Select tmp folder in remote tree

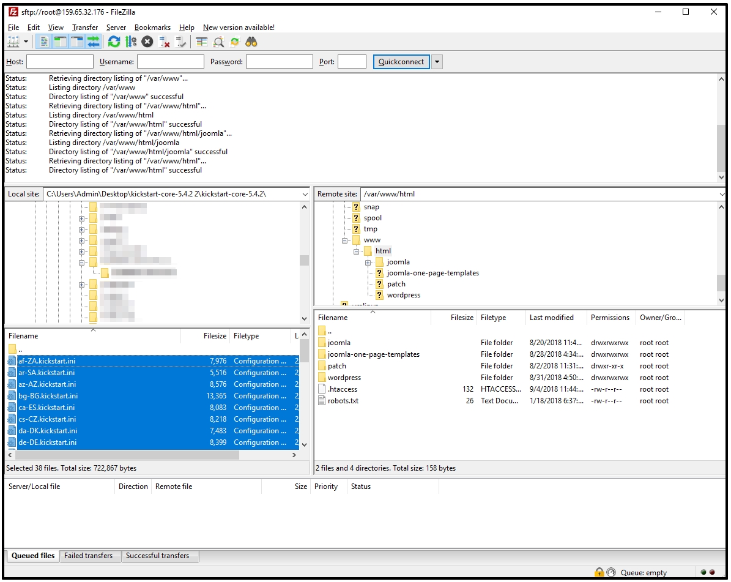click(371, 229)
